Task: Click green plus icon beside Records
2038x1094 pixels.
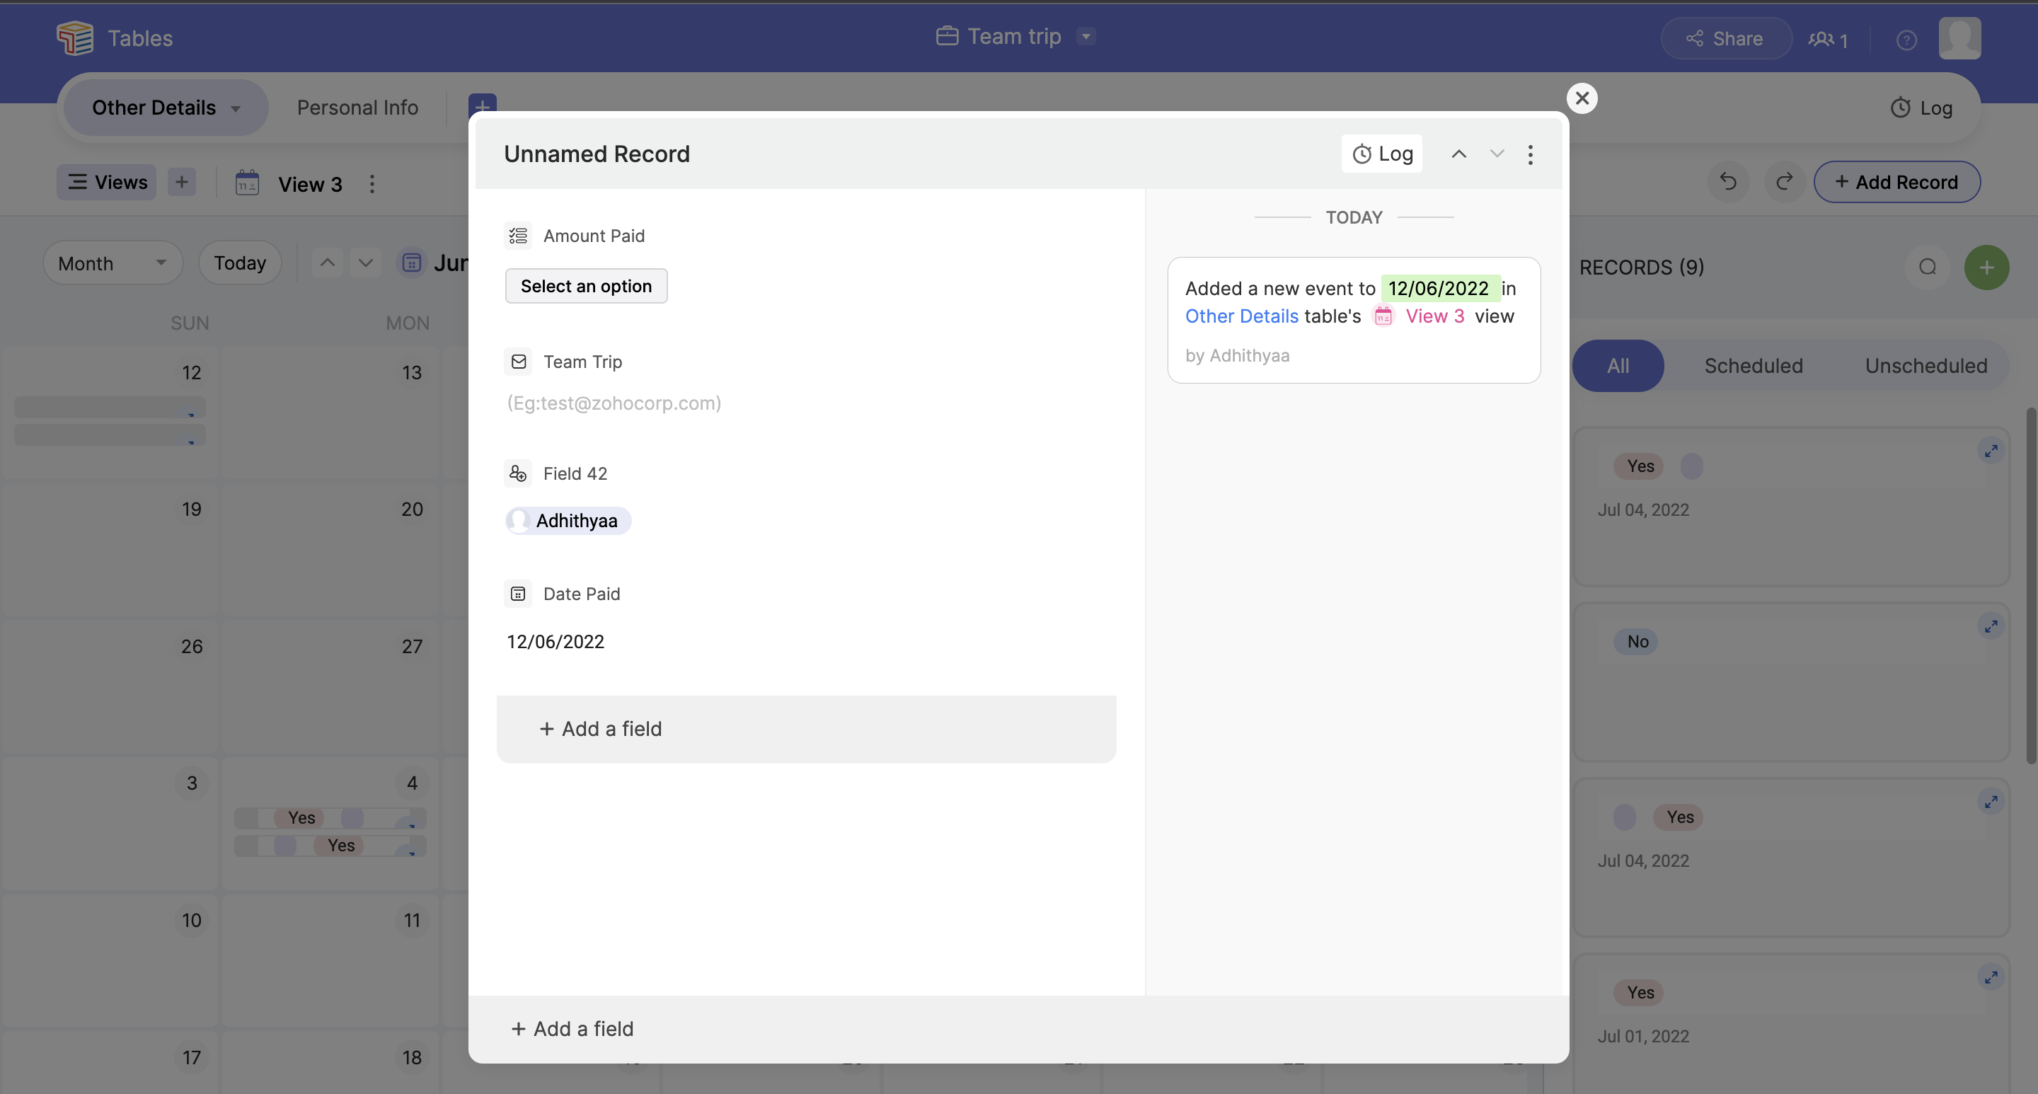Action: tap(1986, 267)
